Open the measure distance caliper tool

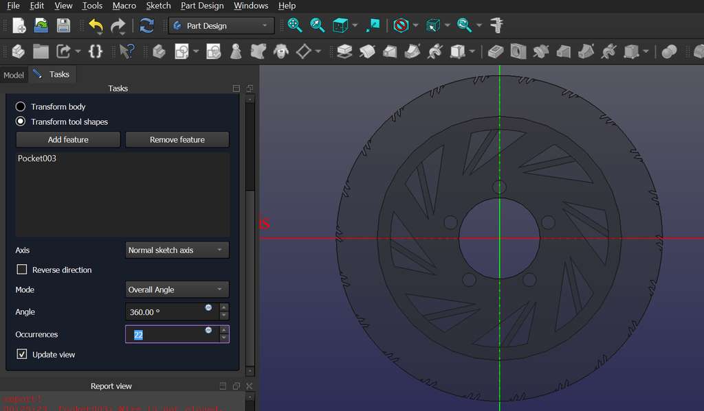tap(496, 25)
